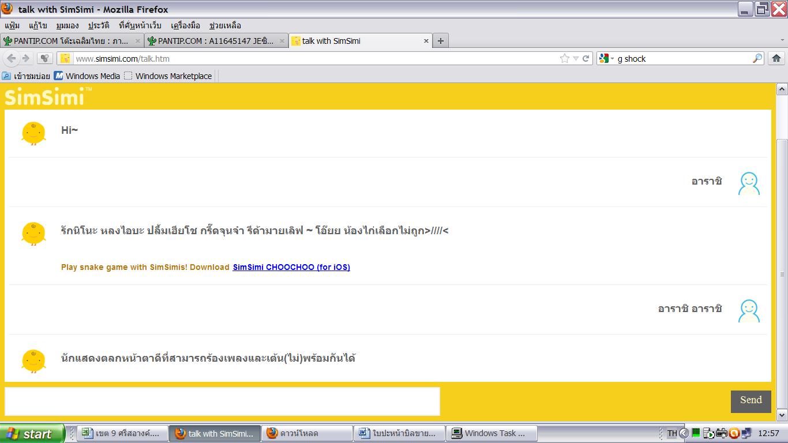Go forward with the browser forward arrow
The image size is (788, 443).
pos(25,58)
